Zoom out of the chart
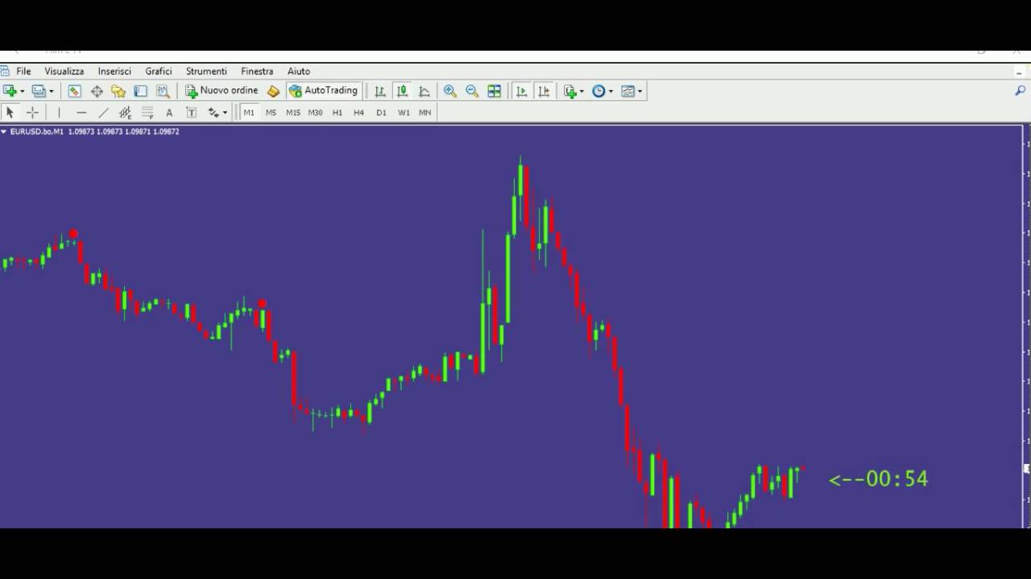The image size is (1031, 579). click(472, 92)
